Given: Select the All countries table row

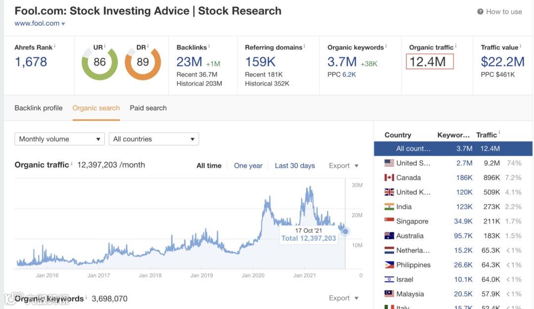Looking at the screenshot, I should (453, 148).
